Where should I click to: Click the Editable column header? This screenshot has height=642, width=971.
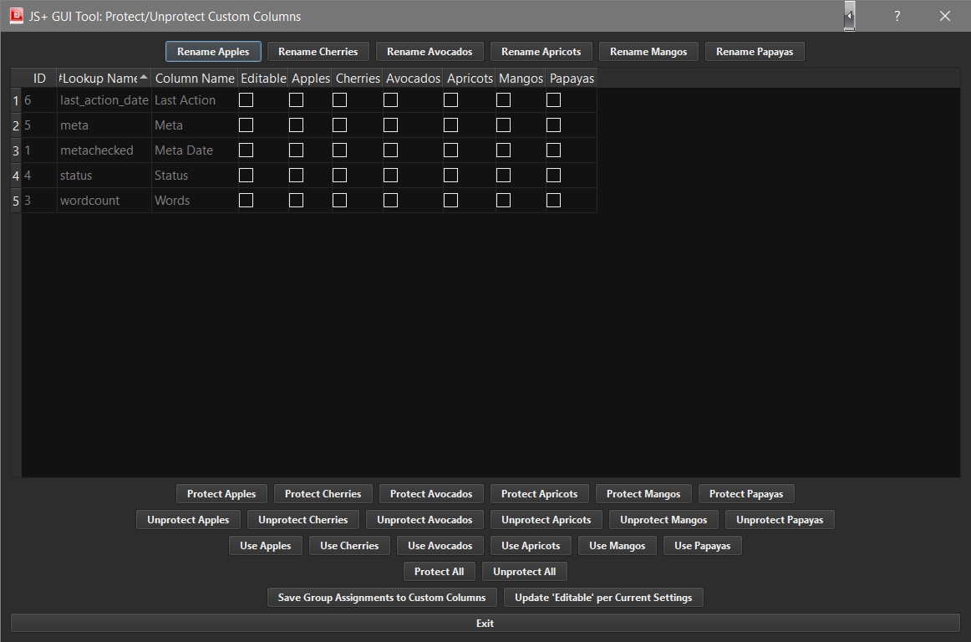click(x=263, y=78)
